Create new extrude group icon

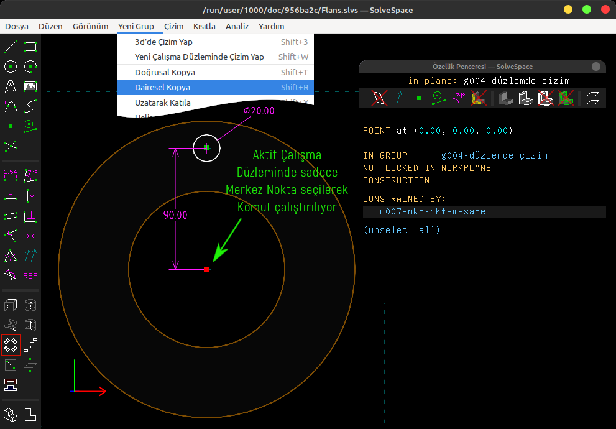tap(11, 305)
